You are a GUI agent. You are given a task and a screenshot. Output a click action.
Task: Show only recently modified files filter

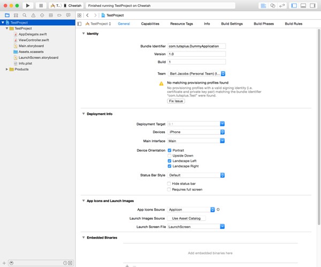[x=65, y=263]
